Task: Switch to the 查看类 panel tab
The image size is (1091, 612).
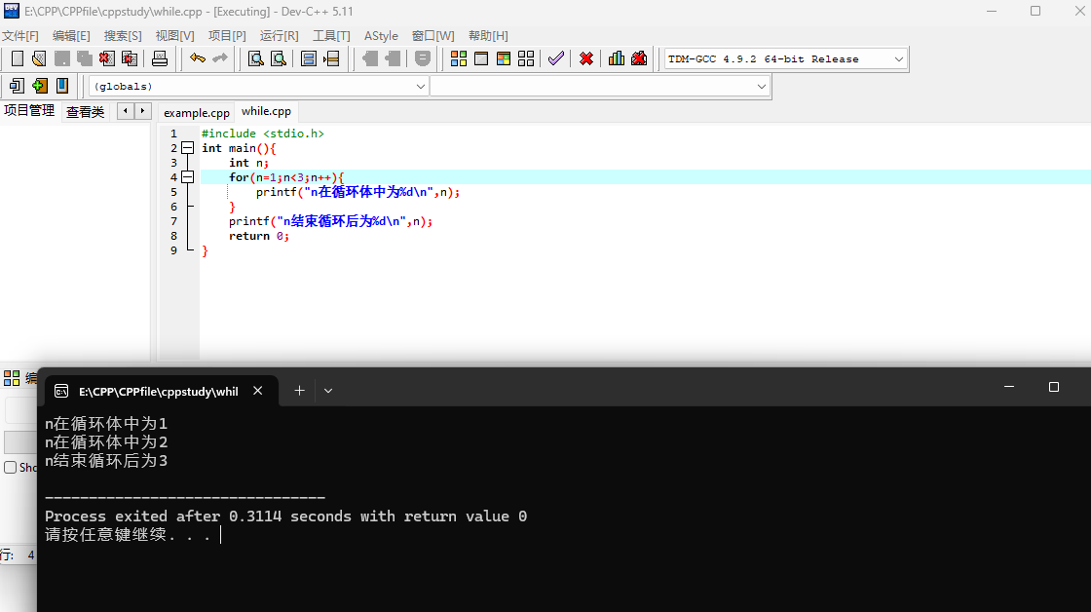Action: [x=85, y=112]
